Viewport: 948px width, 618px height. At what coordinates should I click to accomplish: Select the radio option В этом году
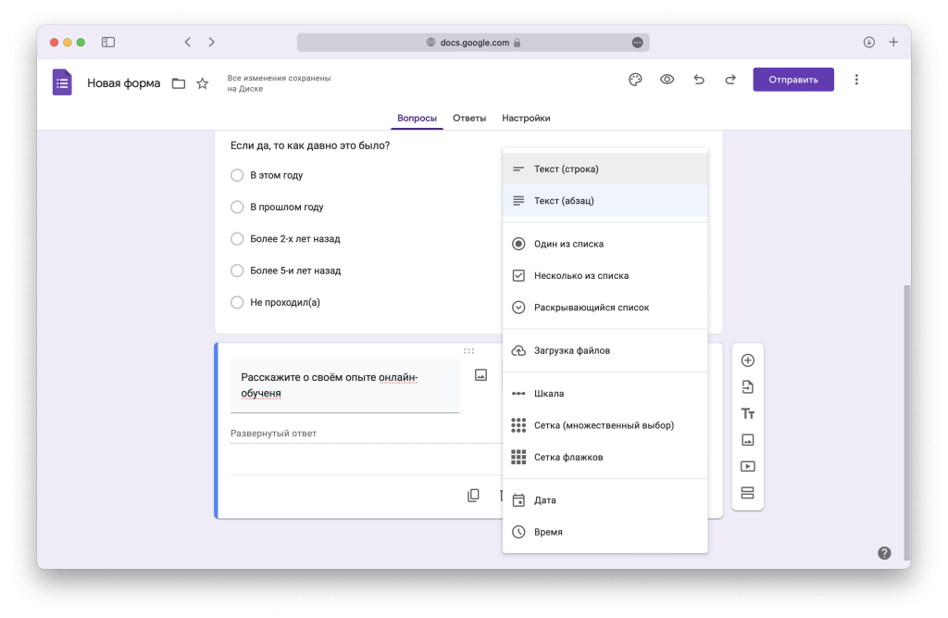click(237, 175)
